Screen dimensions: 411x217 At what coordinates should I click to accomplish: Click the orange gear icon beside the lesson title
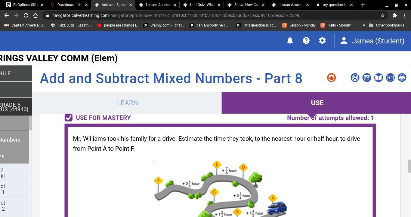click(x=331, y=78)
